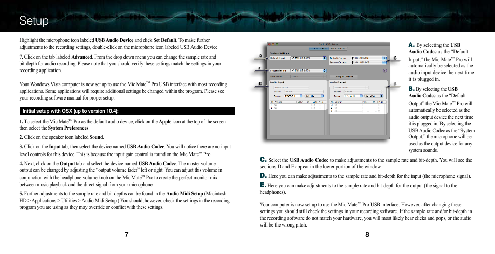Click the Value field on Audio Input M row
The width and height of the screenshot is (495, 254).
point(300,105)
